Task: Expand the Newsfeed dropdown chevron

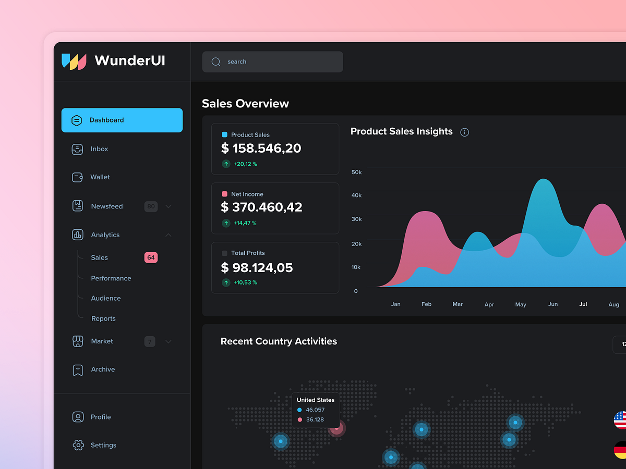Action: pos(168,206)
